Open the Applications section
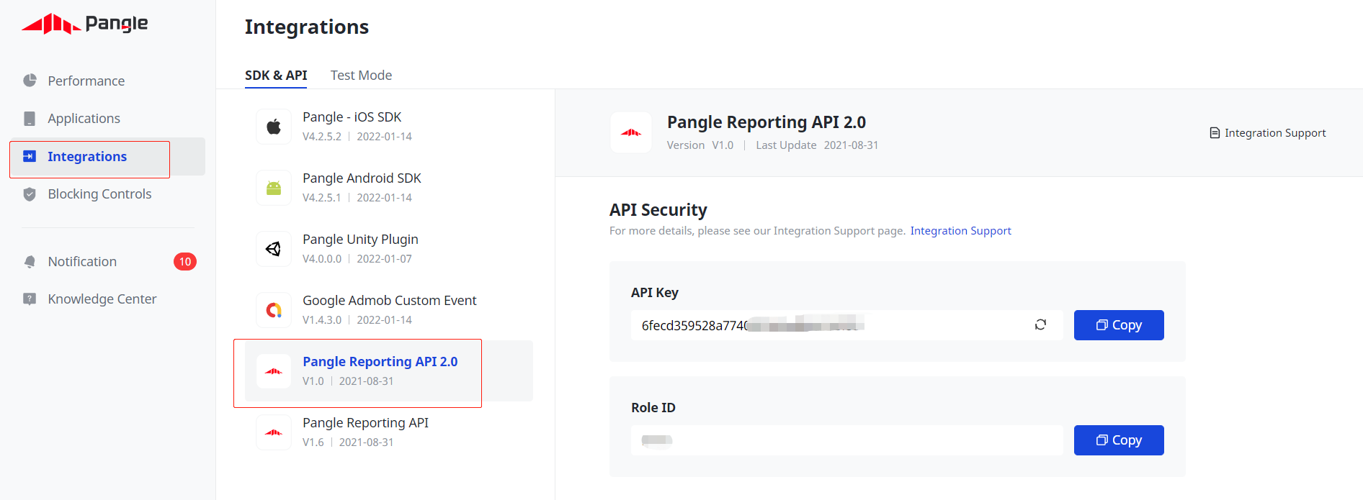 point(84,118)
